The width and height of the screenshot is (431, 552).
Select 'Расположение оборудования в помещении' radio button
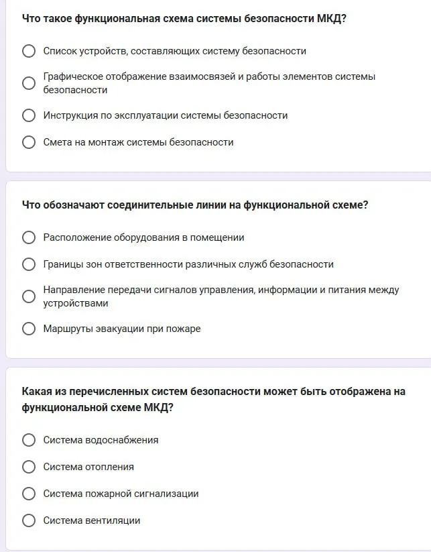pyautogui.click(x=29, y=237)
